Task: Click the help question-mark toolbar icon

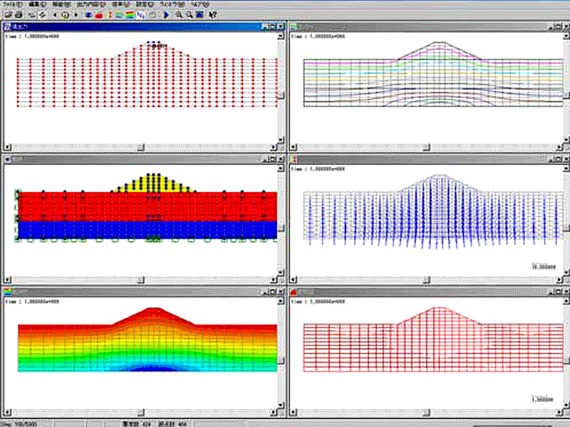Action: pos(213,14)
